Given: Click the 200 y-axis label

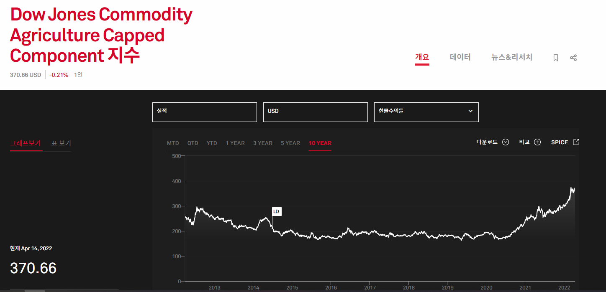Looking at the screenshot, I should click(x=176, y=231).
